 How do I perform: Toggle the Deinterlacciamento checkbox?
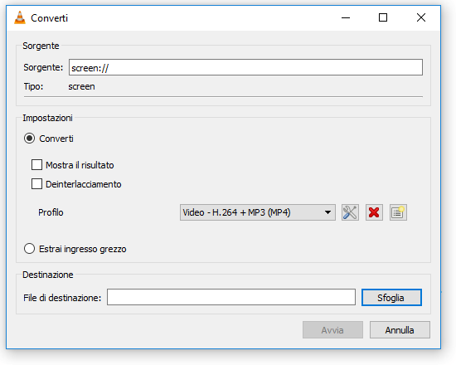coord(36,184)
